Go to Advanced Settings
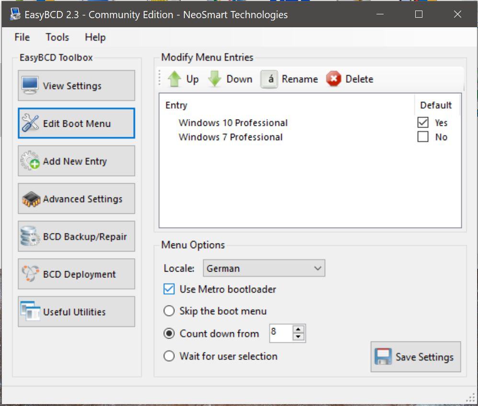This screenshot has height=406, width=478. 76,198
